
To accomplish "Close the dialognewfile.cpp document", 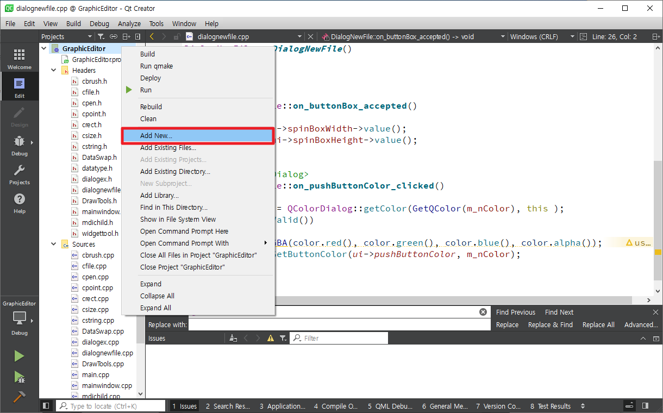I will 310,37.
